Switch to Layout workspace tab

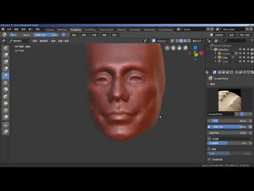[x=50, y=30]
